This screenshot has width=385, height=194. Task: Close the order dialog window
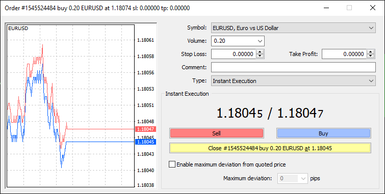[372, 8]
